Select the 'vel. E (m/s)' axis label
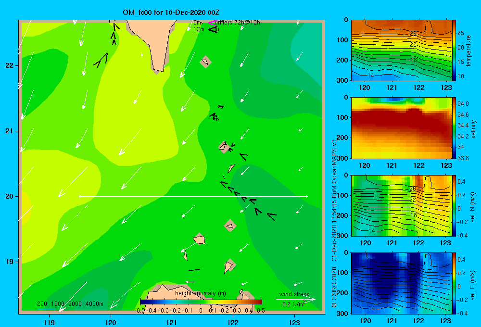Viewport: 481px width, 327px height. click(473, 285)
